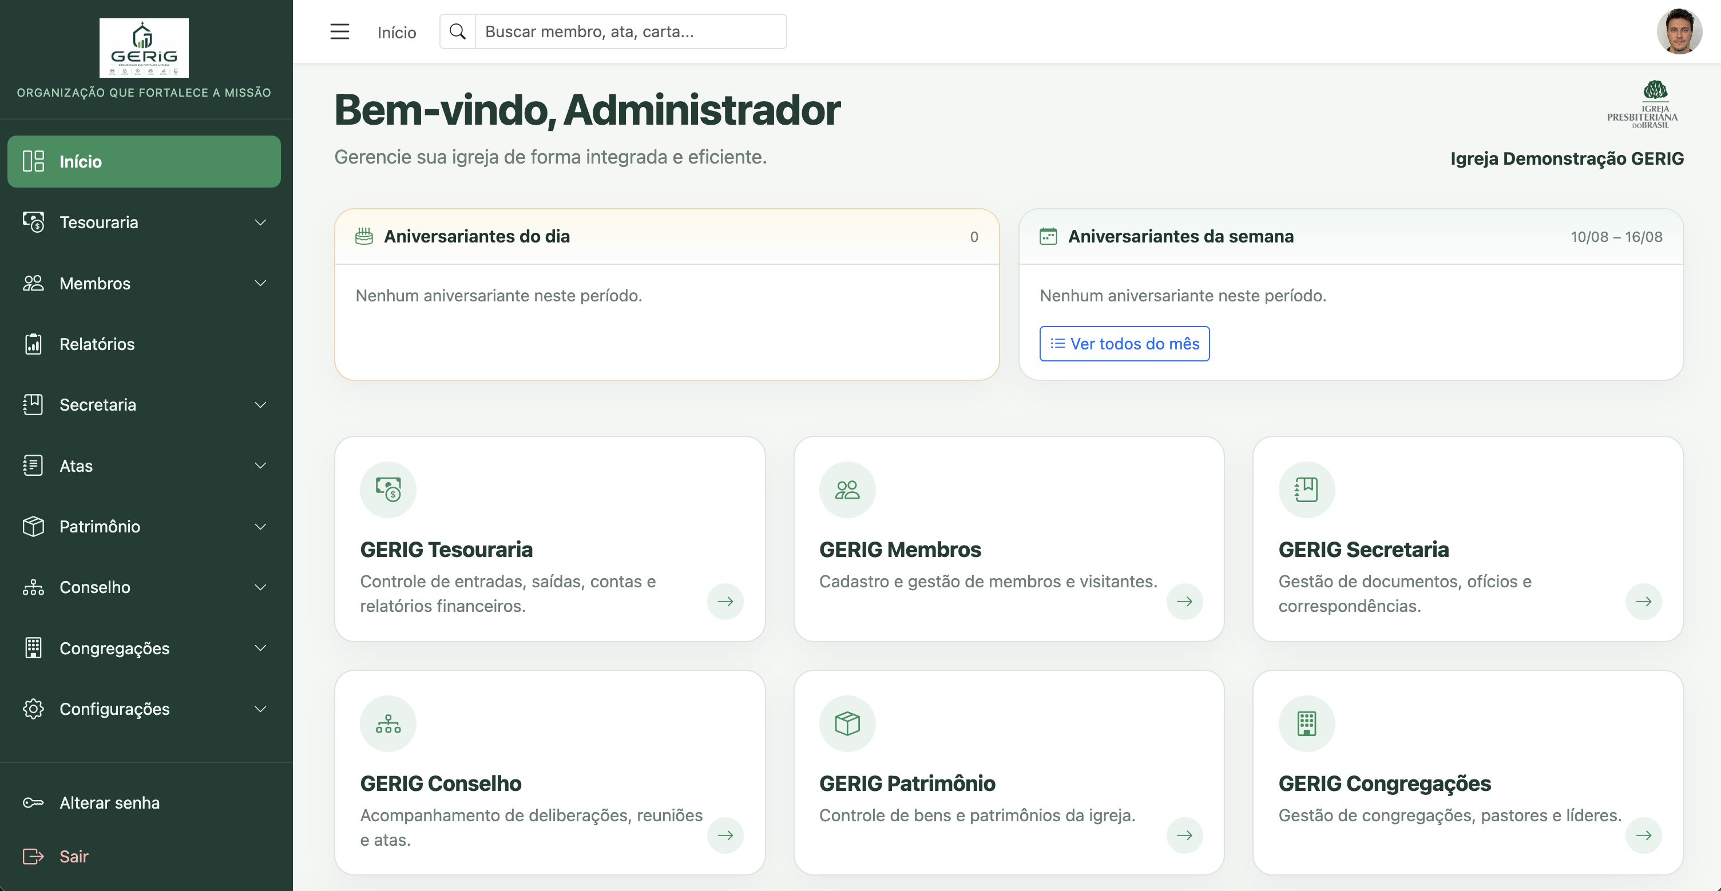
Task: Open the Tesouraria sidebar menu item
Action: (144, 222)
